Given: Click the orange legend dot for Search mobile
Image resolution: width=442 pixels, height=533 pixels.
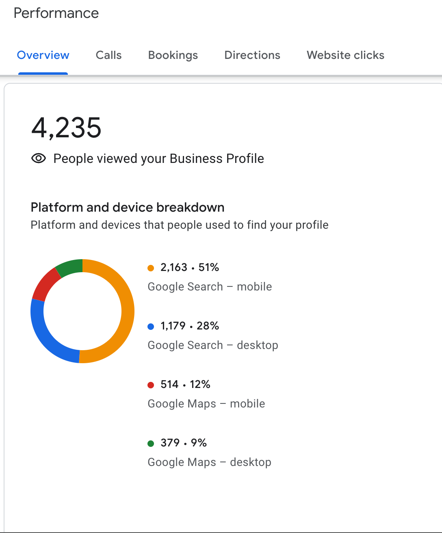Looking at the screenshot, I should click(x=151, y=268).
